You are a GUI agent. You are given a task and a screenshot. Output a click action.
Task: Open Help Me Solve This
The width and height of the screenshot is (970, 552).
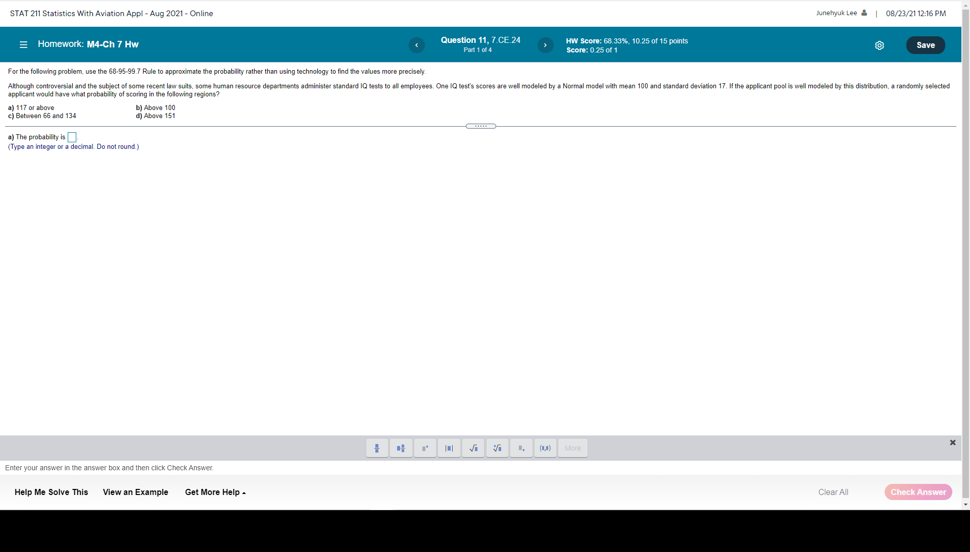[51, 492]
